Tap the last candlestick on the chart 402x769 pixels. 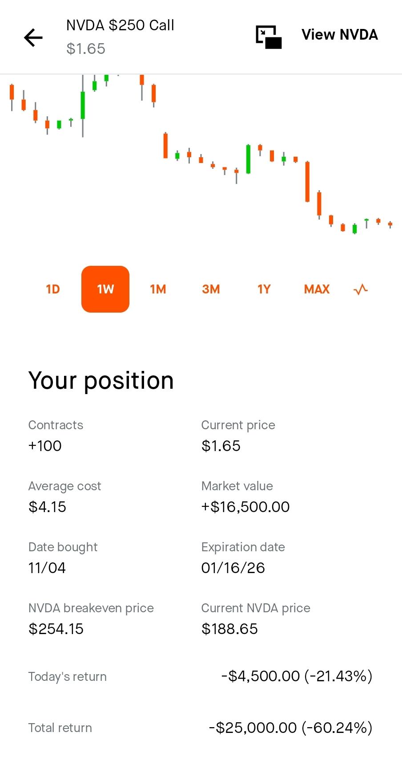pyautogui.click(x=390, y=224)
